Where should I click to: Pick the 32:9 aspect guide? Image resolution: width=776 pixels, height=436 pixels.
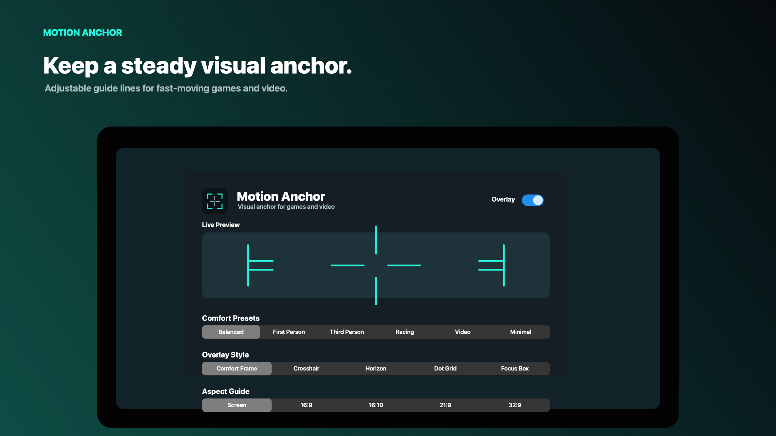tap(515, 405)
